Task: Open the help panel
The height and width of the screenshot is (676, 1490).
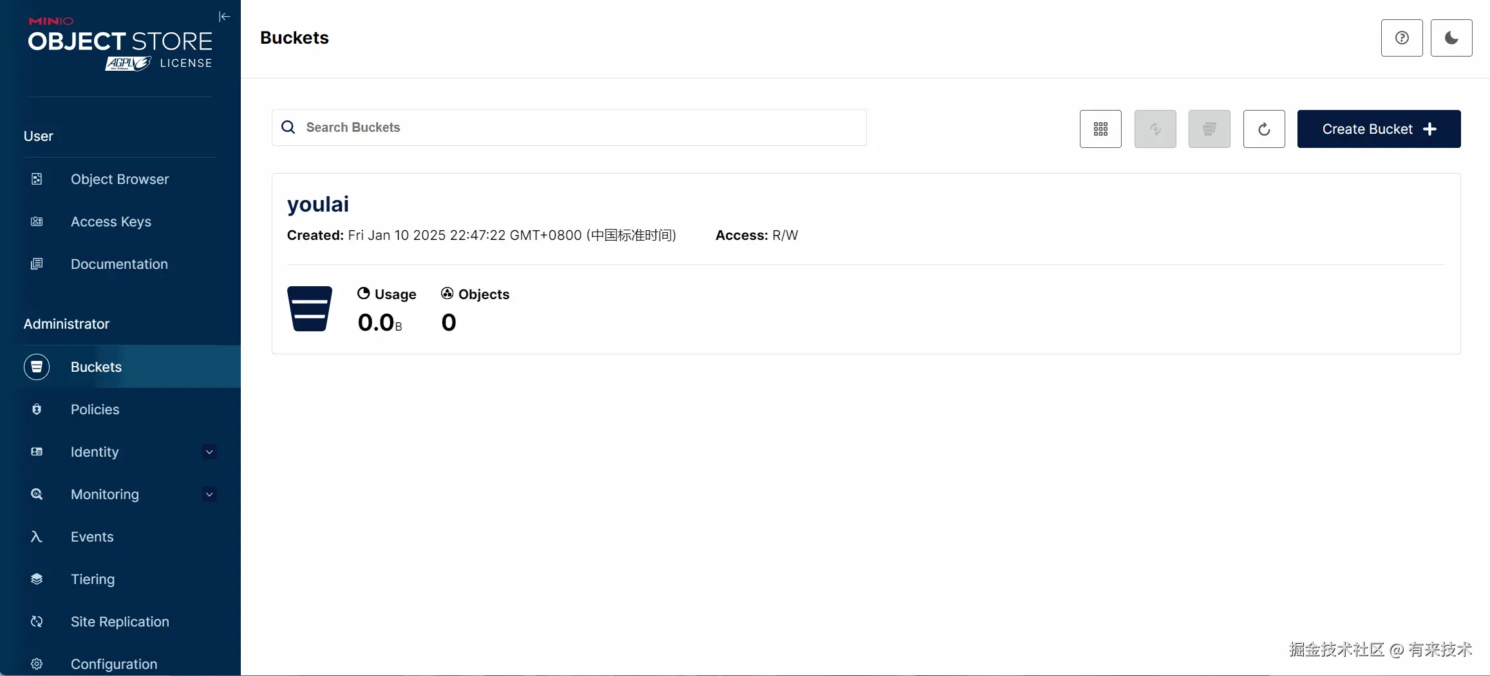Action: coord(1402,37)
